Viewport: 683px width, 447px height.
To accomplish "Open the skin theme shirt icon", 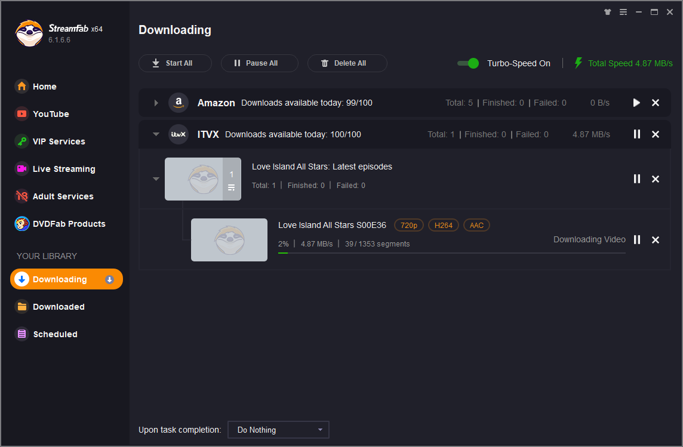I will (x=608, y=12).
